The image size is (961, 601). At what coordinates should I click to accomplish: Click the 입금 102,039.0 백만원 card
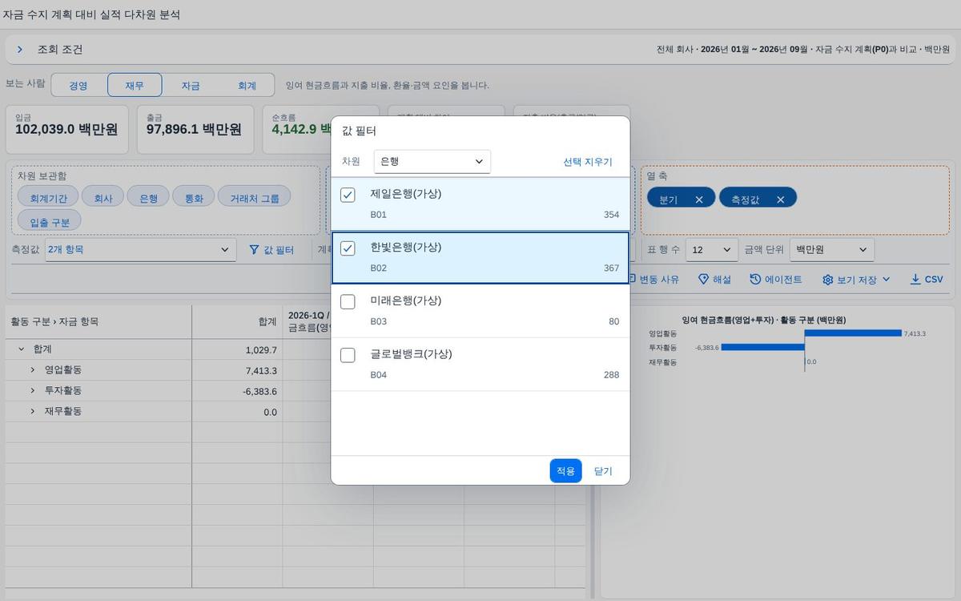[66, 129]
